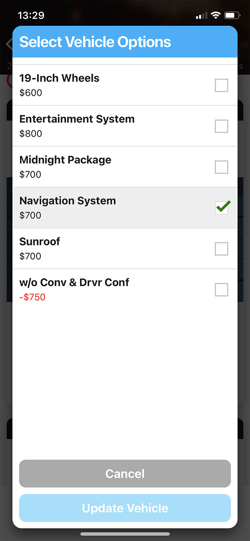Screen dimensions: 250x541
Task: Tap the Midnight Package text label
Action: click(x=65, y=160)
